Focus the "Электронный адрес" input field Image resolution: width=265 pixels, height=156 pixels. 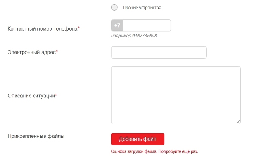(x=159, y=53)
